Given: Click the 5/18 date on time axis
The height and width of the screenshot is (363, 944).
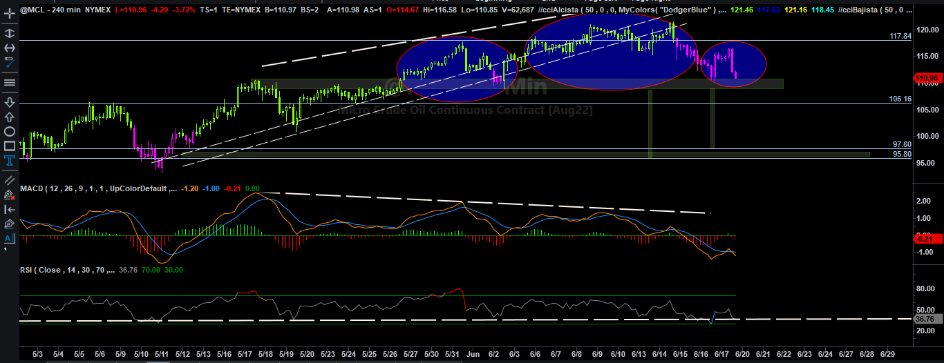Looking at the screenshot, I should [266, 354].
